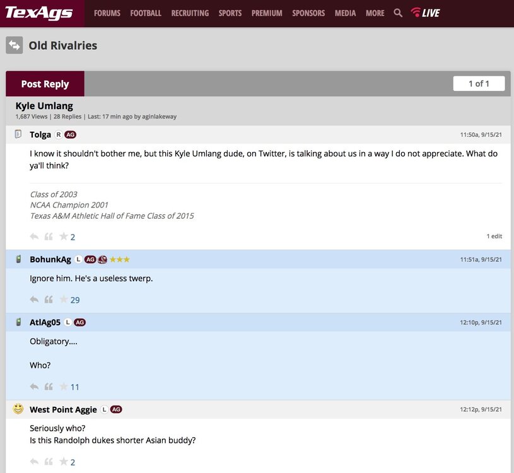Quote BohunkAg's post
The width and height of the screenshot is (514, 473).
click(x=49, y=300)
